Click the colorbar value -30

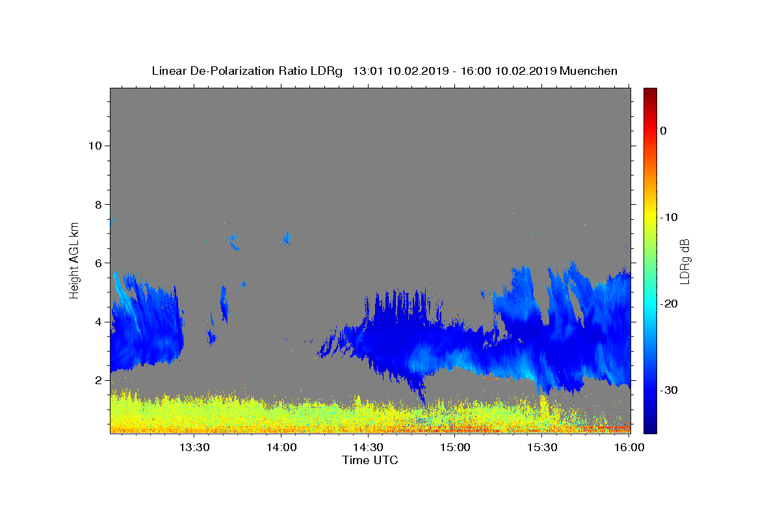click(x=669, y=390)
